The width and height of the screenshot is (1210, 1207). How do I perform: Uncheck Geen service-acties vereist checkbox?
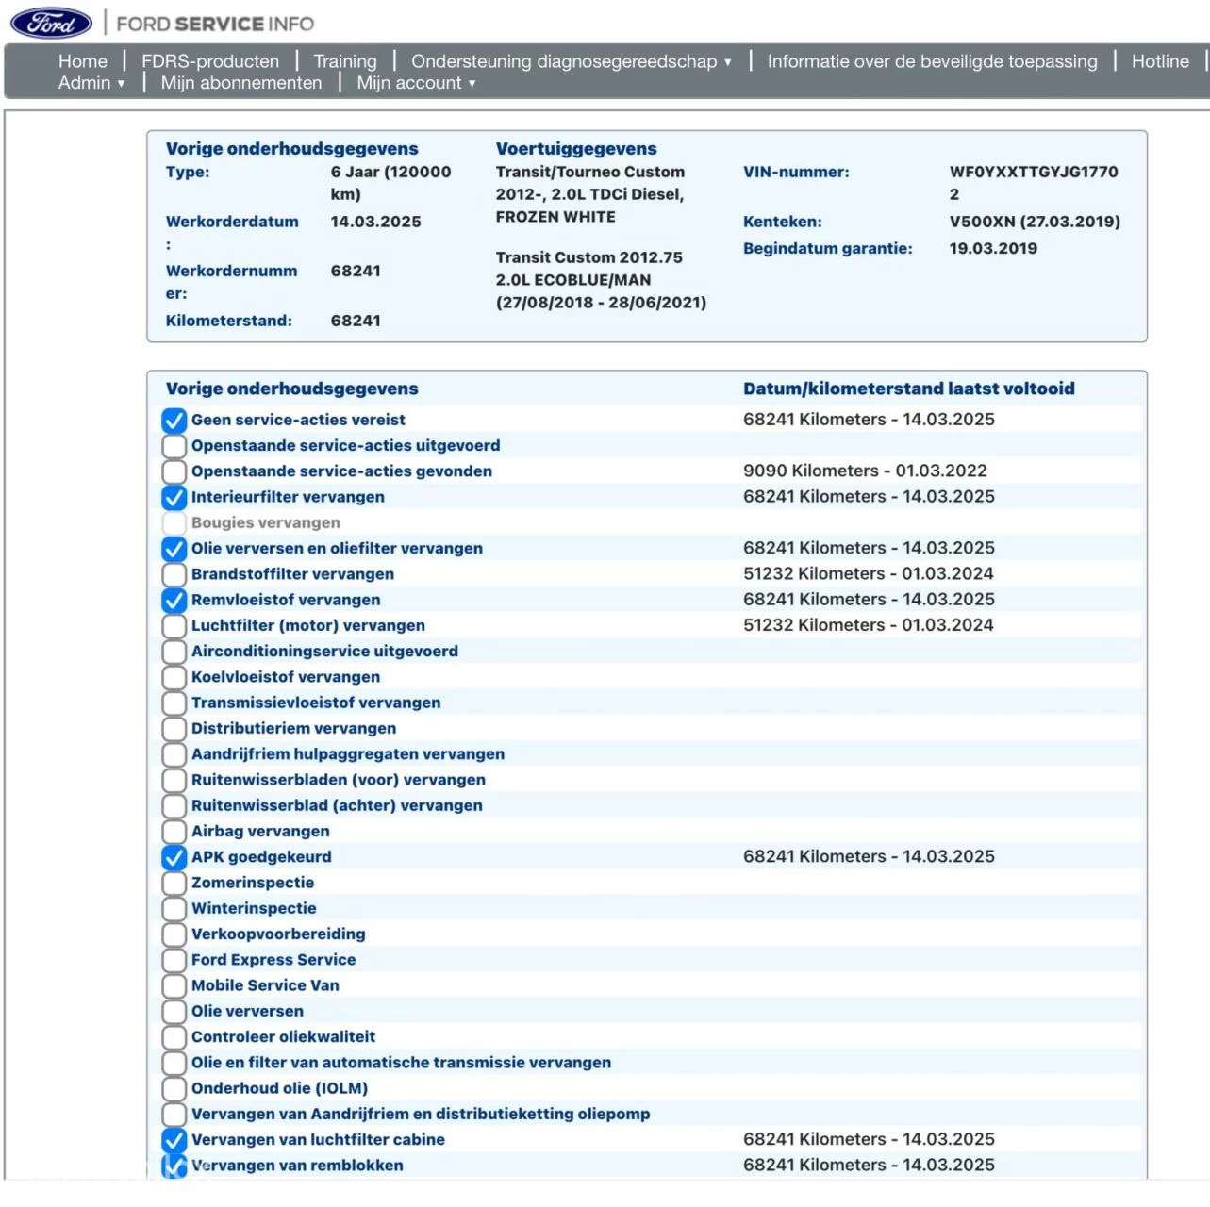[x=174, y=420]
